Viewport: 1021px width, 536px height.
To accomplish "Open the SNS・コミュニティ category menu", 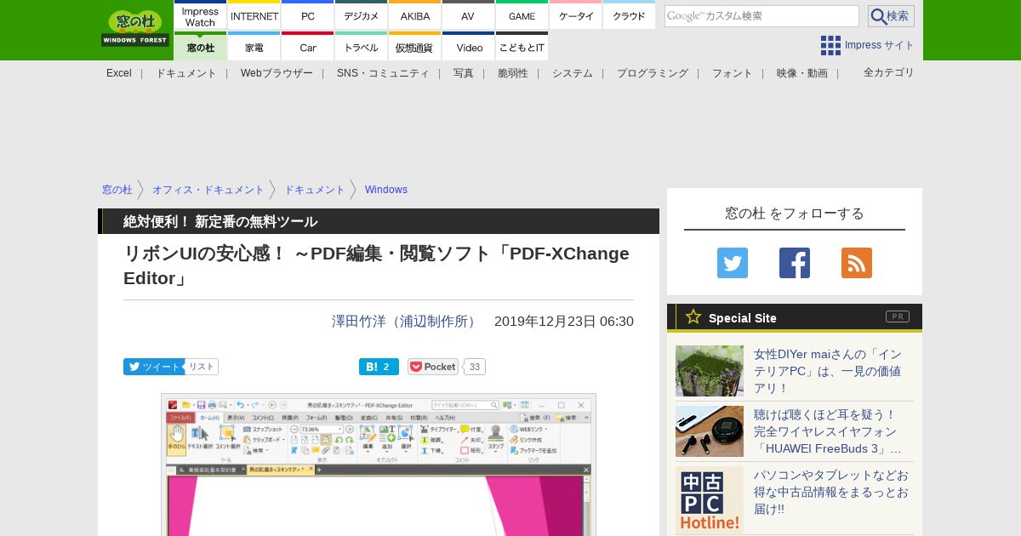I will click(x=383, y=73).
